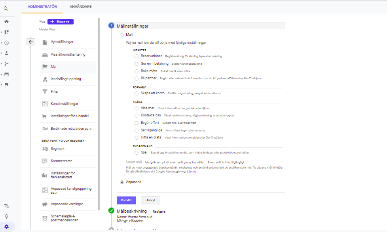Click the search magnifier icon
The height and width of the screenshot is (232, 387).
point(6,8)
